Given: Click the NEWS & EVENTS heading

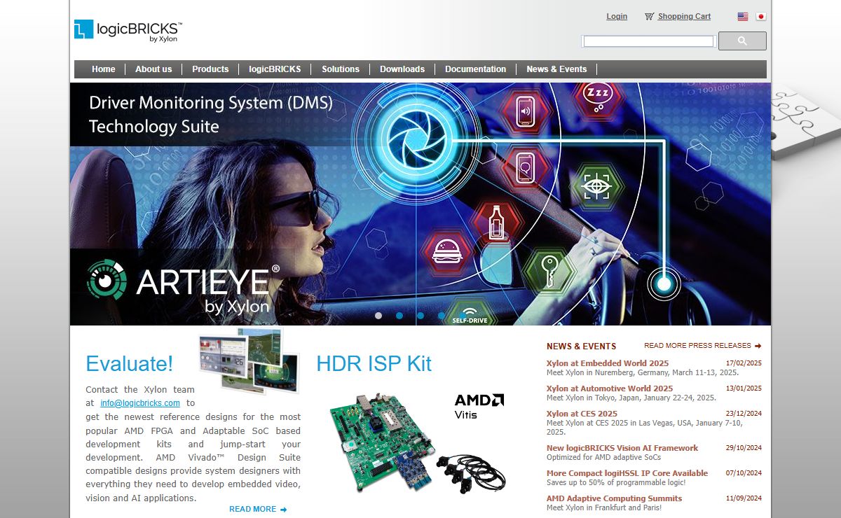Looking at the screenshot, I should pyautogui.click(x=581, y=346).
